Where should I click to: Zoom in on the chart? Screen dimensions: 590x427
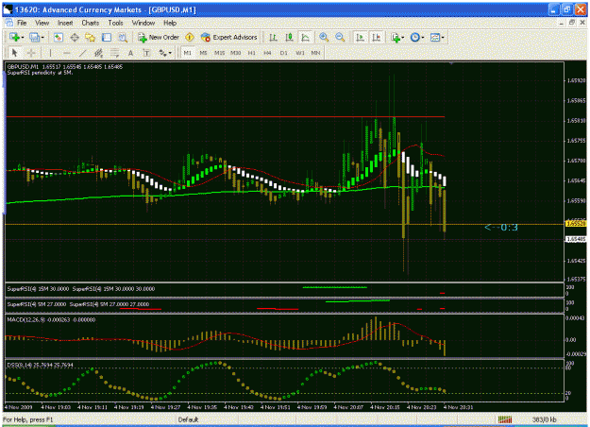[324, 37]
